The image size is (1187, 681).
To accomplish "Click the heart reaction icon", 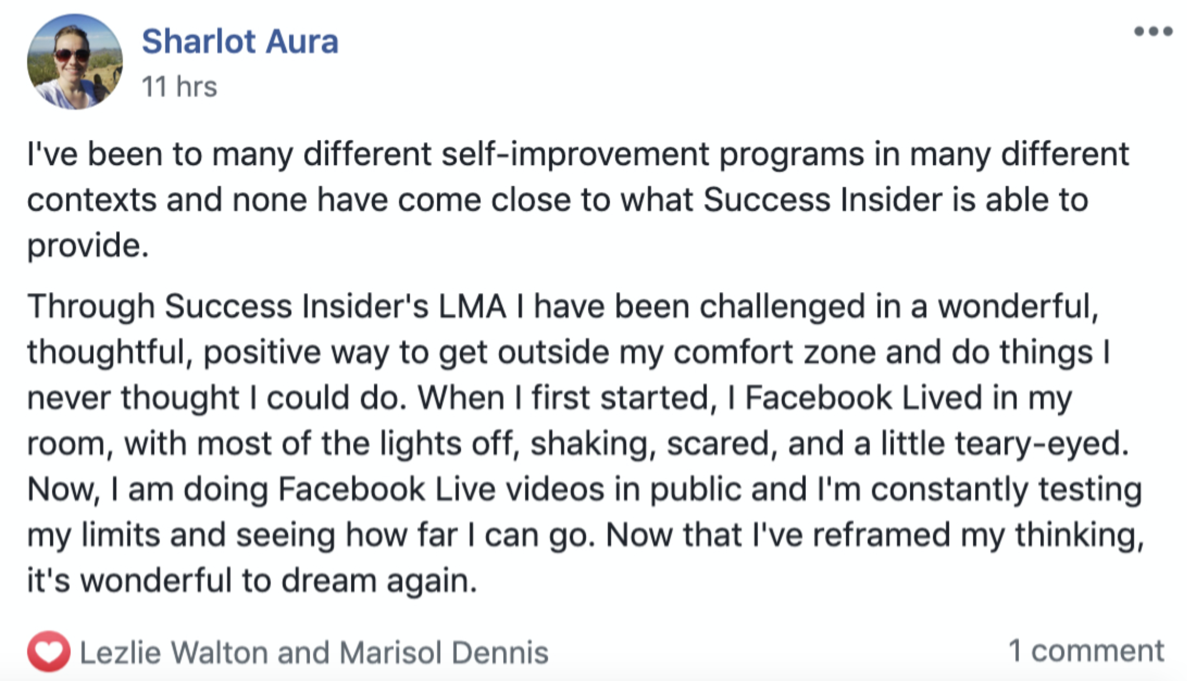I will coord(49,651).
